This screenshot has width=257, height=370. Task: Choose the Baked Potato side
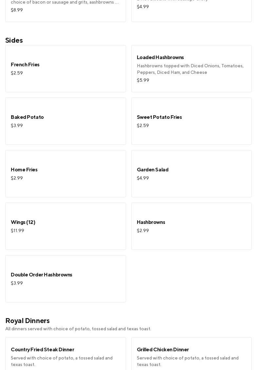click(x=65, y=121)
